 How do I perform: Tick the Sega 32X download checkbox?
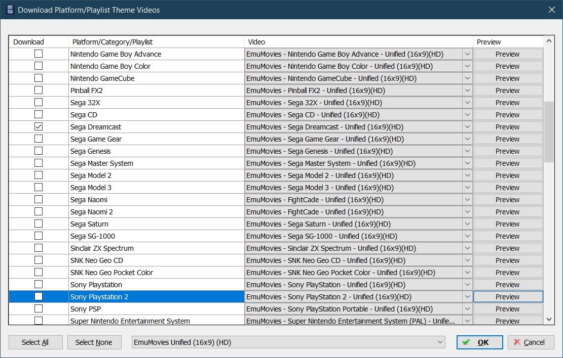39,103
